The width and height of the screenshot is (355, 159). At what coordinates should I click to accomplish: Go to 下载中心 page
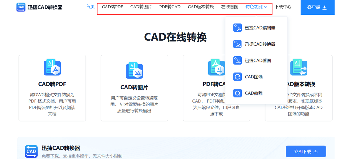[x=283, y=7]
